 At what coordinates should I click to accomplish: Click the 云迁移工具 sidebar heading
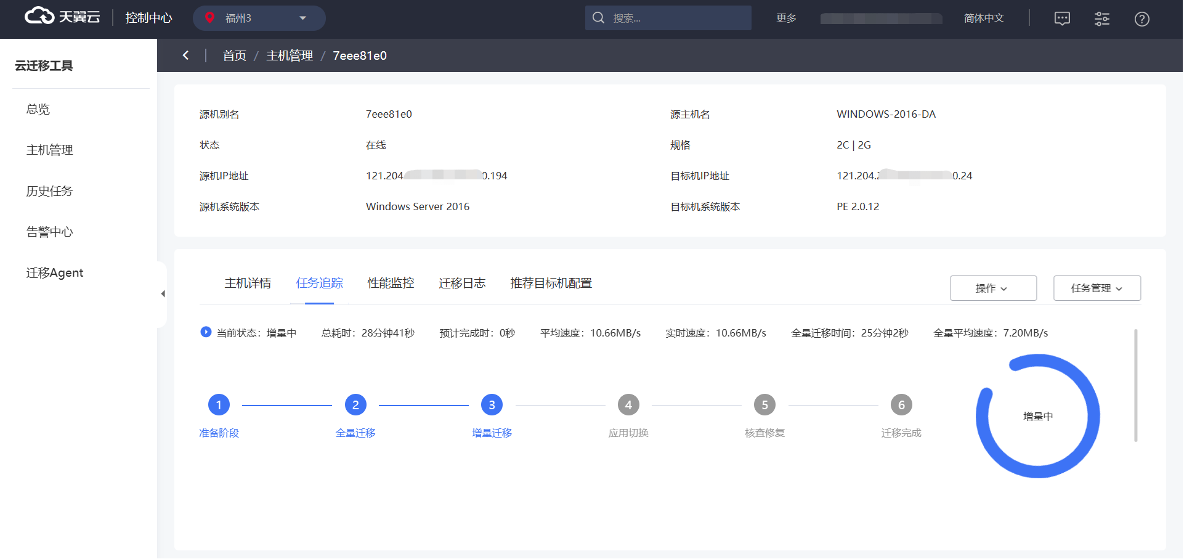pos(44,65)
